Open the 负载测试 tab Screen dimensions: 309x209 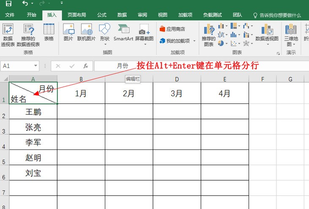click(x=213, y=15)
